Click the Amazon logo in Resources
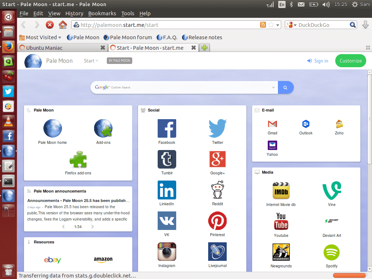 [103, 259]
